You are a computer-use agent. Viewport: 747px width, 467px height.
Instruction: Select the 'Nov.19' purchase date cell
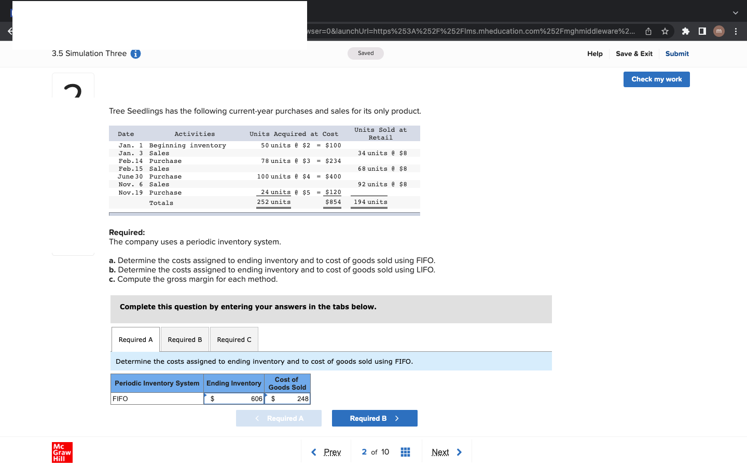coord(130,193)
